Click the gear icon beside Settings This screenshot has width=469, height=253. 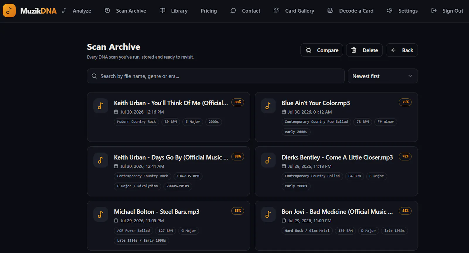(x=390, y=11)
